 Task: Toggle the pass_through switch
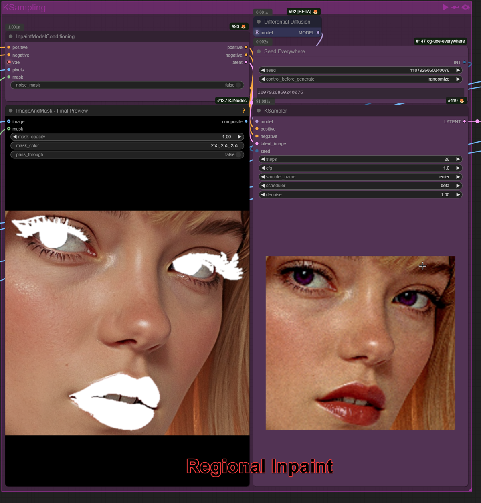tap(238, 154)
